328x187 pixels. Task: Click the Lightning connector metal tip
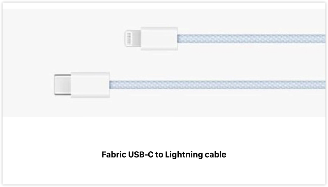click(x=132, y=39)
